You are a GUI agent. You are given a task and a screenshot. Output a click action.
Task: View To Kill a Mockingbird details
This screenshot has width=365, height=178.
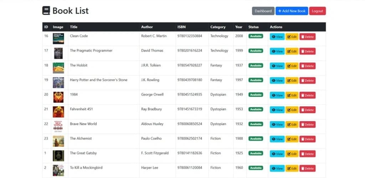277,168
